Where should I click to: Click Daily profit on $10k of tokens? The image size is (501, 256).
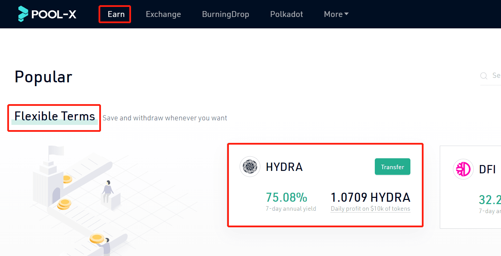(x=370, y=209)
